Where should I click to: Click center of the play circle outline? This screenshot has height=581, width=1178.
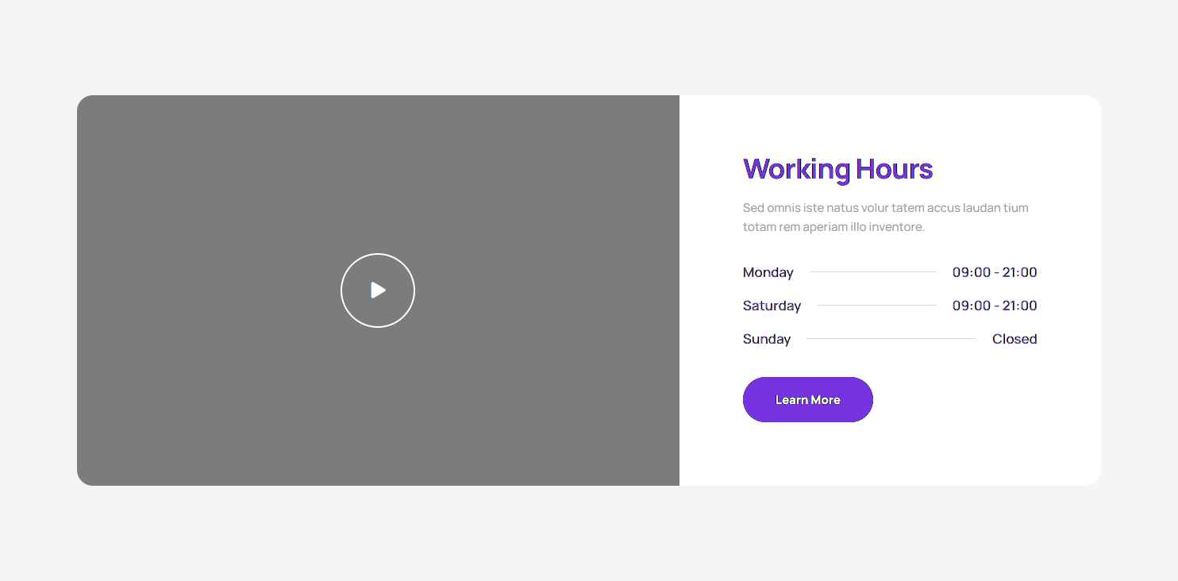(377, 290)
